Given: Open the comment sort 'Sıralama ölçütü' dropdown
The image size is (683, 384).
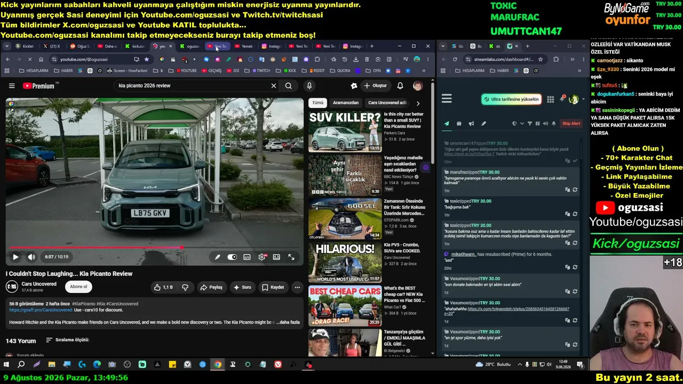Looking at the screenshot, I should click(x=68, y=340).
